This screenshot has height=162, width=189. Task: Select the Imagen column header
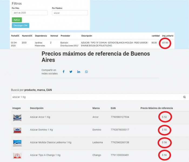(16, 108)
